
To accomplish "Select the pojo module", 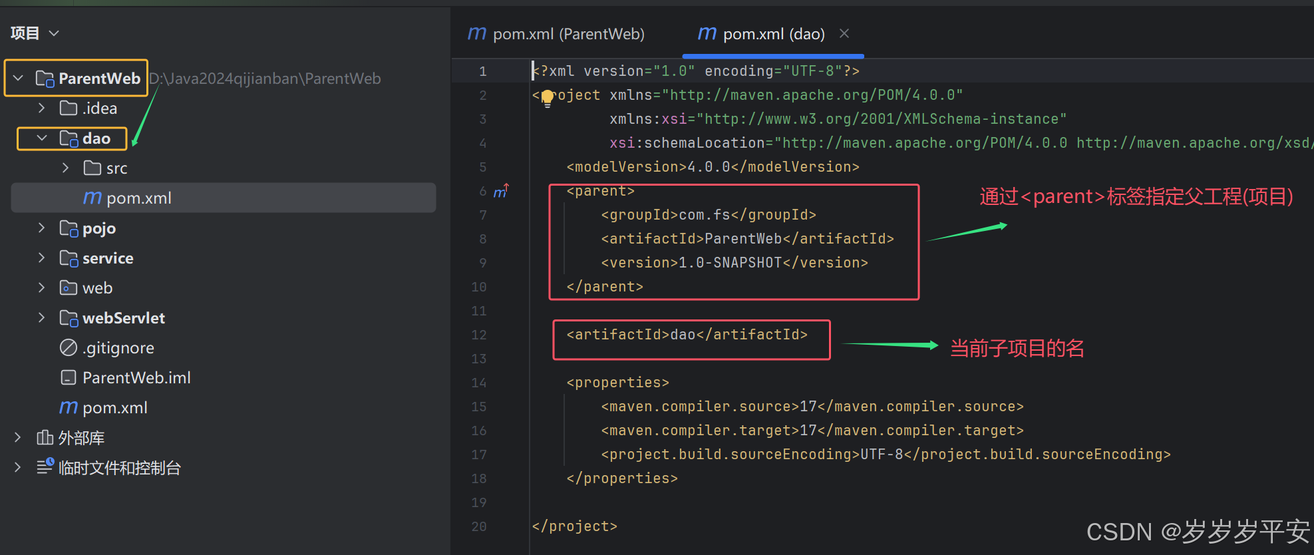I will click(99, 228).
